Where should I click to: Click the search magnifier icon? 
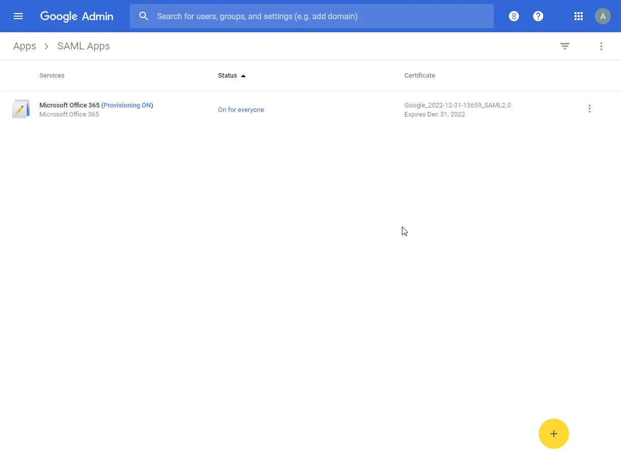pos(144,16)
